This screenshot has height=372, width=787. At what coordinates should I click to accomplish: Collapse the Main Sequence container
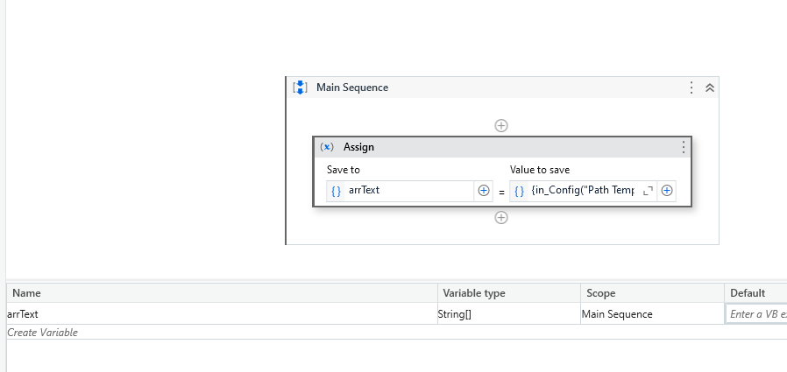(x=709, y=88)
